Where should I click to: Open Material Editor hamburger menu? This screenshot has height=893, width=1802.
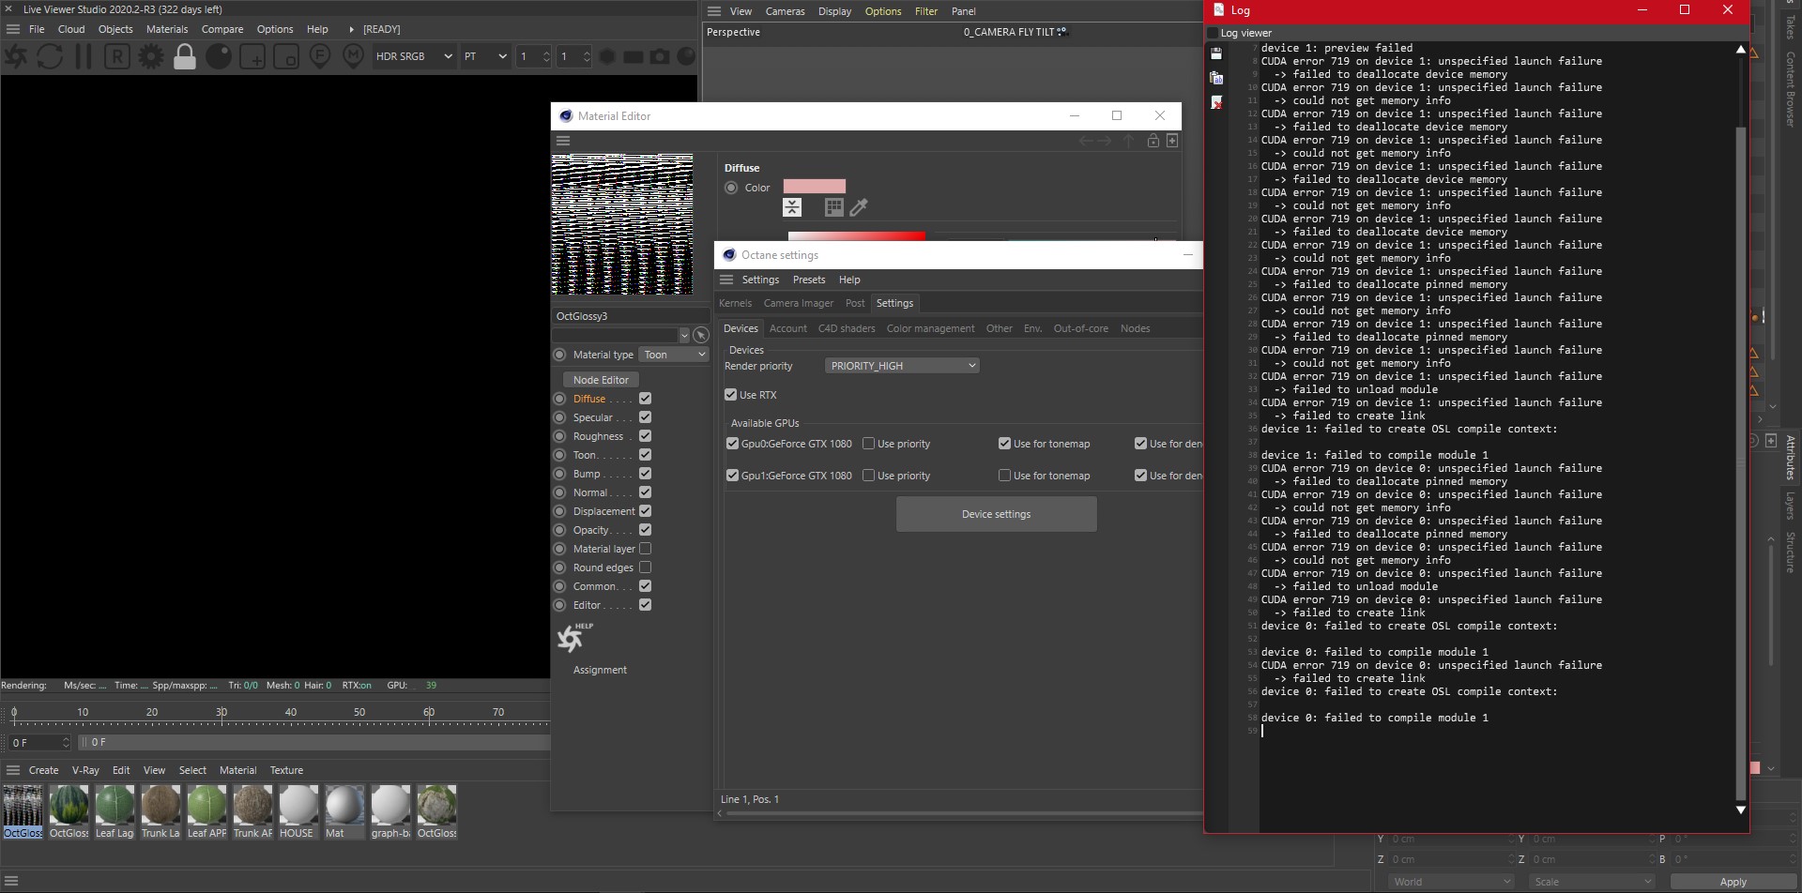[x=563, y=141]
